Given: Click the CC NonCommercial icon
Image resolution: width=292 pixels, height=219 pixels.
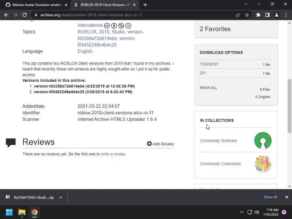Looking at the screenshot, I should [121, 25].
